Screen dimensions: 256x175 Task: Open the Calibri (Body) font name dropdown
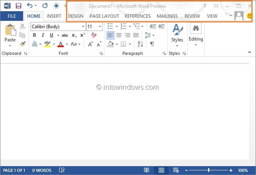83,27
